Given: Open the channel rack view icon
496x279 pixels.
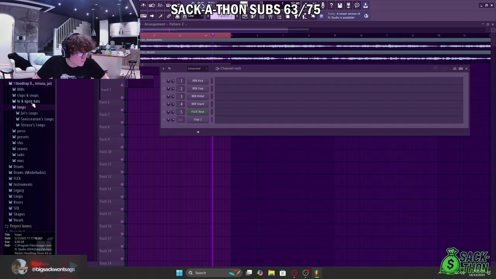Looking at the screenshot, I should coord(262,16).
